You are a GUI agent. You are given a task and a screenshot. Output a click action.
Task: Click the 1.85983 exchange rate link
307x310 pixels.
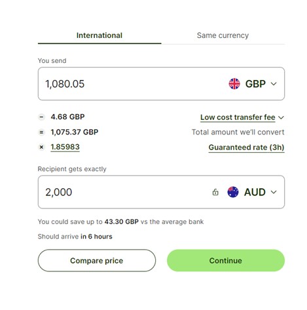65,147
